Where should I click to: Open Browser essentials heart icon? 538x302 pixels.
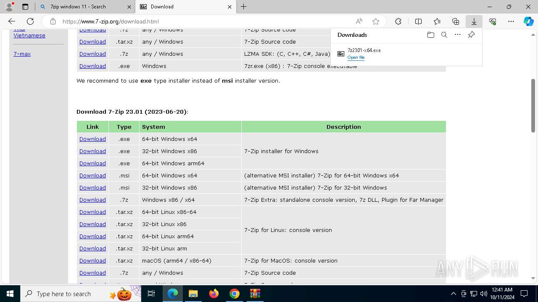point(493,21)
